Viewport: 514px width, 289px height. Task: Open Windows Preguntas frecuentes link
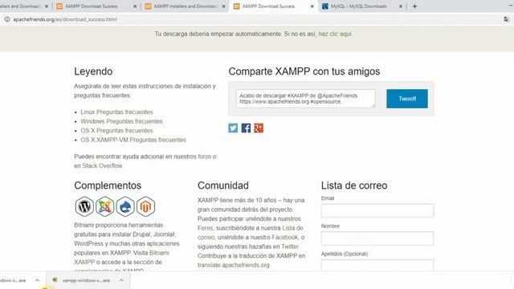coord(121,121)
